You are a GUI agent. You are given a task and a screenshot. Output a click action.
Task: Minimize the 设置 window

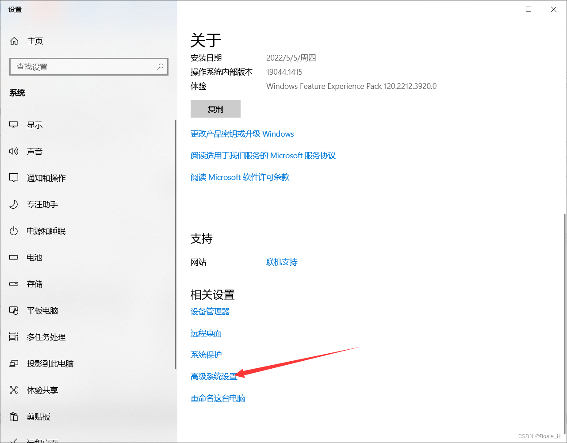[x=503, y=9]
